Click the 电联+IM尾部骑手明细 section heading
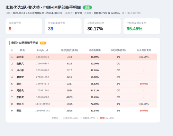The image size is (173, 136). [25, 43]
